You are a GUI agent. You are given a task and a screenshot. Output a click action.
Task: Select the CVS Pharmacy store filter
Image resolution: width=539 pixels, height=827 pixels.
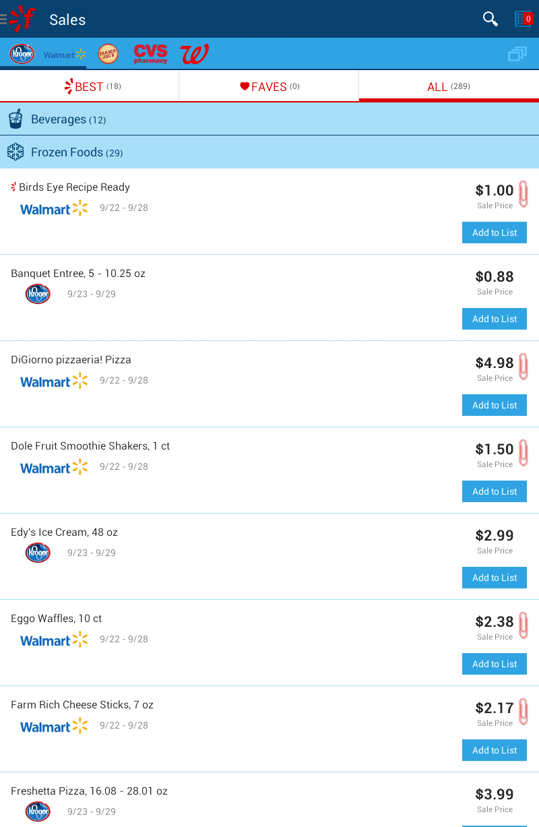[x=150, y=54]
